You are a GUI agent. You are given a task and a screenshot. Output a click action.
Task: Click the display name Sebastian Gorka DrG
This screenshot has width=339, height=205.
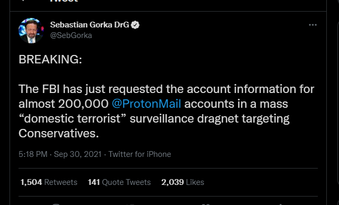tap(89, 25)
